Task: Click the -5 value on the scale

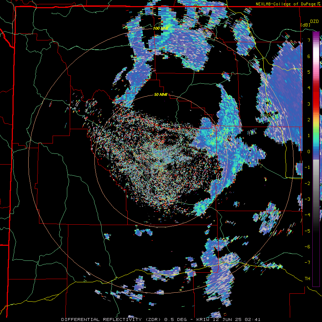Action: click(307, 231)
